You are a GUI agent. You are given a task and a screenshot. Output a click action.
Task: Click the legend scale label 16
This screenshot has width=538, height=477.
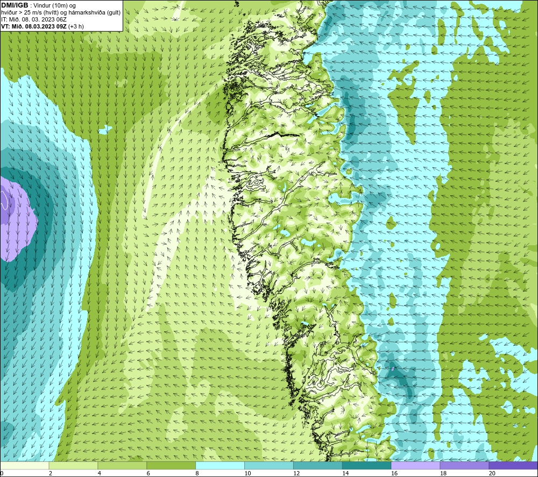coord(394,474)
